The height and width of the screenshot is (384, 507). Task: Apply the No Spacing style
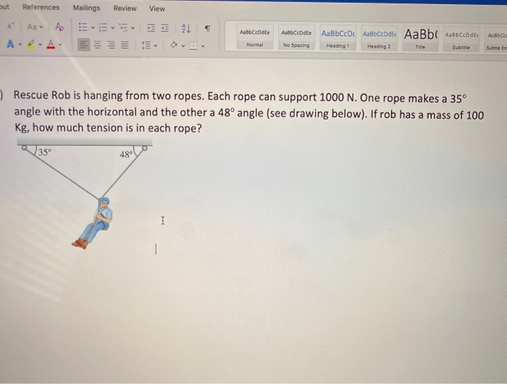tap(296, 37)
